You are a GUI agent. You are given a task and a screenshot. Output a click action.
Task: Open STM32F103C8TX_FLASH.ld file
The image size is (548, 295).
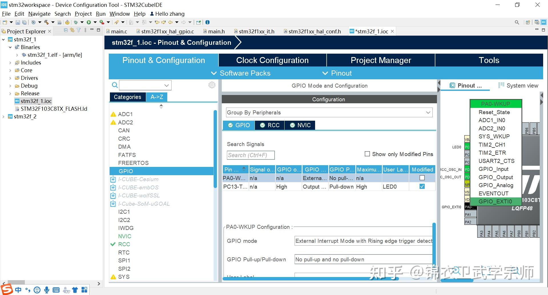point(54,109)
